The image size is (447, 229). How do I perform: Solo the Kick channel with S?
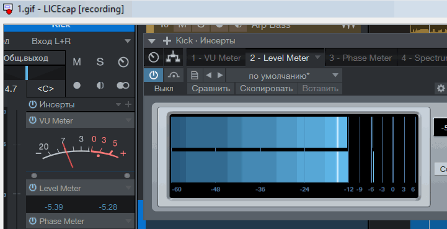(x=100, y=62)
